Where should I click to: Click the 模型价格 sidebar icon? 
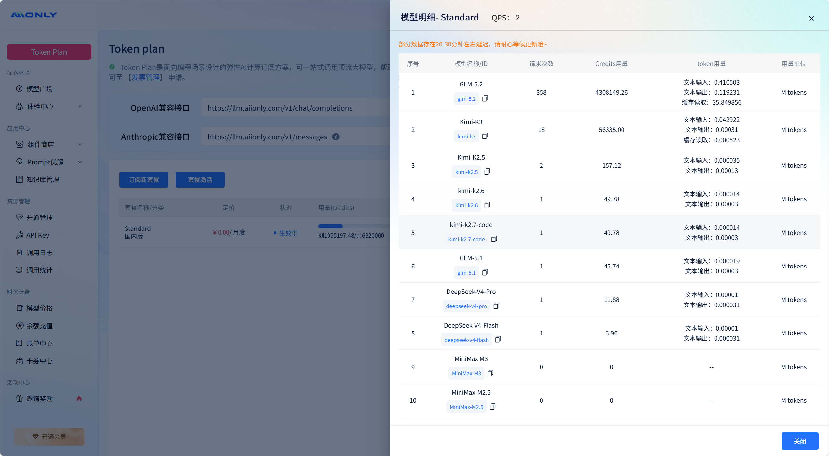[19, 308]
